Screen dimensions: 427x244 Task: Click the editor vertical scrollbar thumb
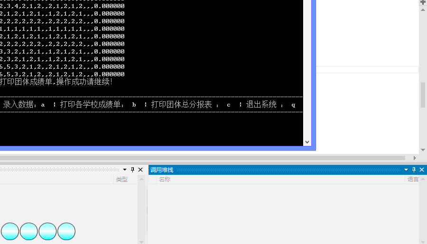423,95
